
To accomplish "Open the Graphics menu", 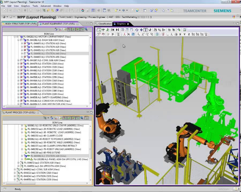I will [25, 6].
